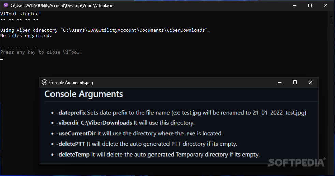The width and height of the screenshot is (335, 176).
Task: Click the 'Console Arguments.png' window title
Action: pyautogui.click(x=71, y=83)
